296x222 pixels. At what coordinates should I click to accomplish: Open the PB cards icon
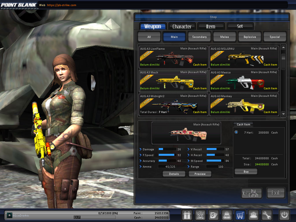point(213,215)
